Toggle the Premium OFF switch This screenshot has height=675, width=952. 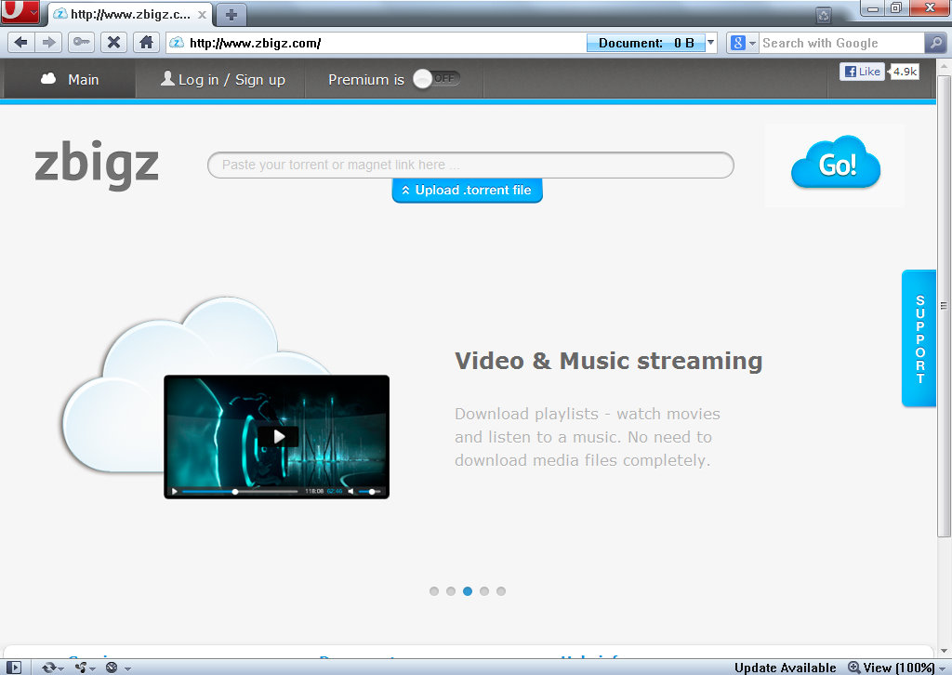[437, 79]
